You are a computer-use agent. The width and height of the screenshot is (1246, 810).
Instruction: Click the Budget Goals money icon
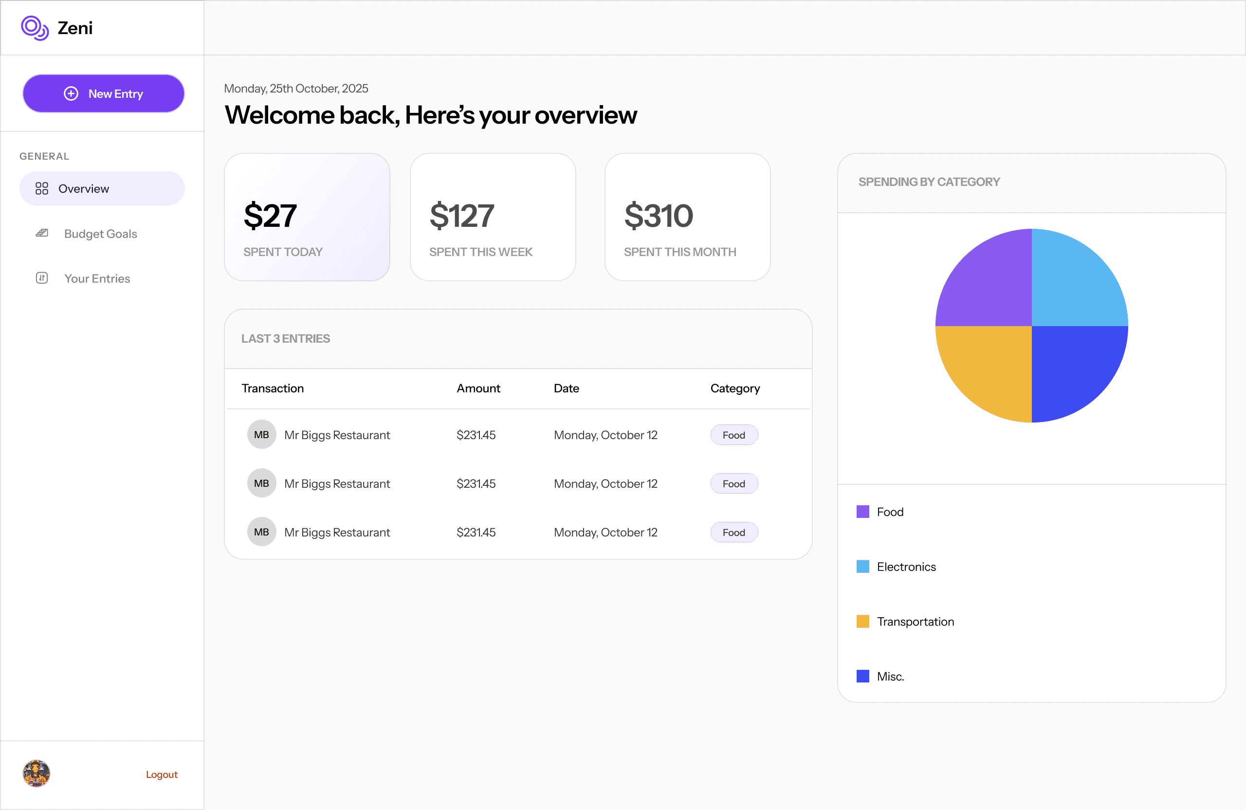[x=42, y=233]
